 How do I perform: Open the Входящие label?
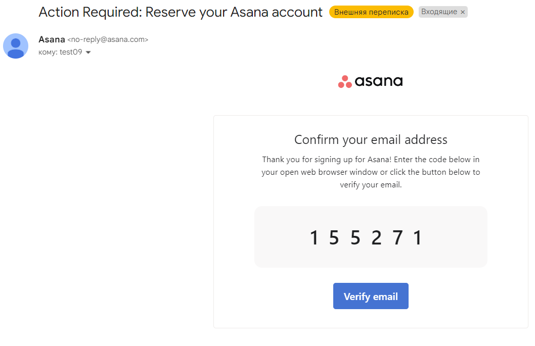tap(439, 12)
